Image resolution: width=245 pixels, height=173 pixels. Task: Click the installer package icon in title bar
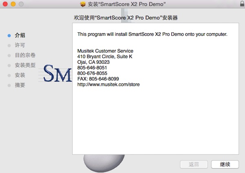(83, 4)
